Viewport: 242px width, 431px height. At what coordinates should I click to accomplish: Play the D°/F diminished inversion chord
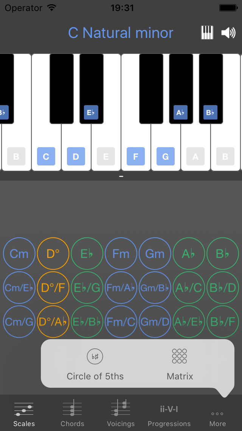53,288
